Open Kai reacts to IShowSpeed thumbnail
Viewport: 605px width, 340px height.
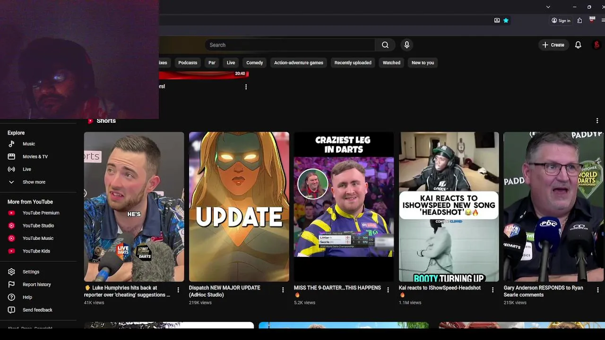pyautogui.click(x=449, y=206)
